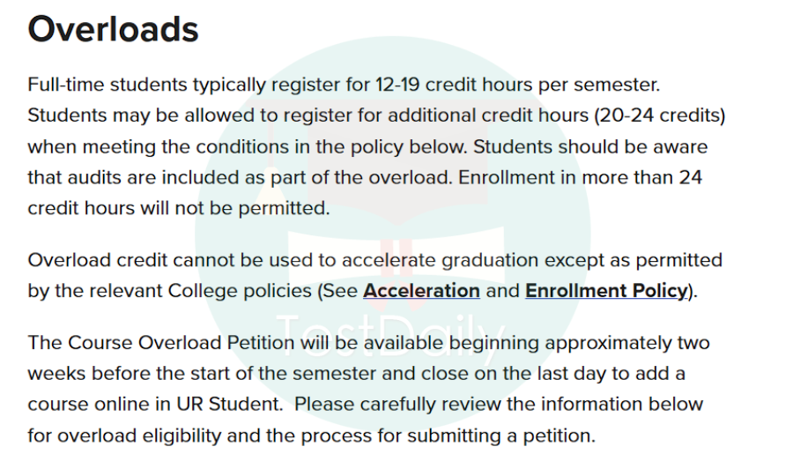Click the Overloads heading
Viewport: 793px width, 469px height.
[114, 29]
